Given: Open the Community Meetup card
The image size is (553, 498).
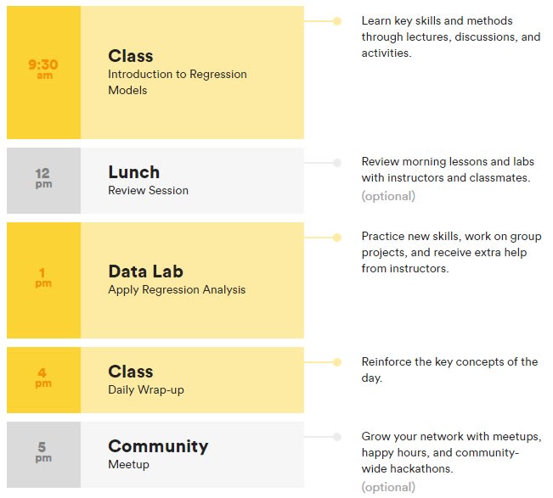Looking at the screenshot, I should coord(192,455).
